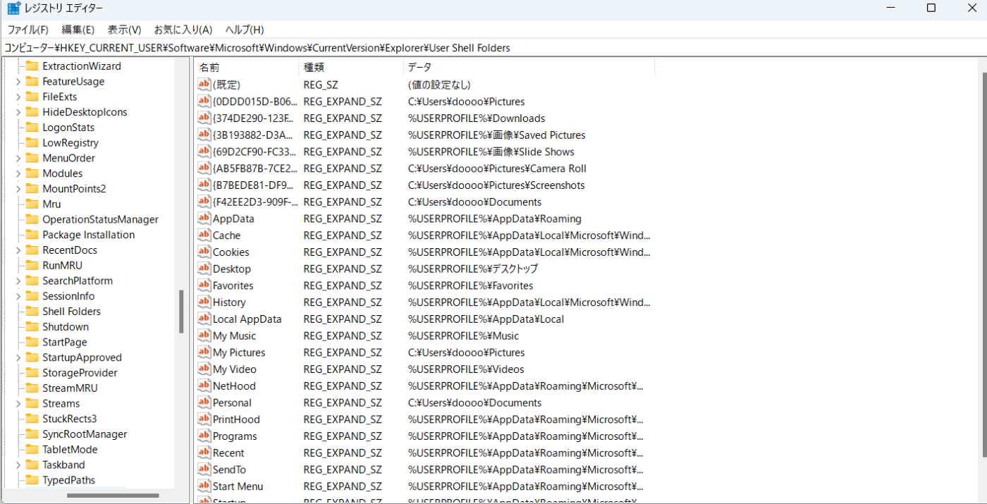Click the value icon beside Start Menu
987x504 pixels.
tap(204, 486)
